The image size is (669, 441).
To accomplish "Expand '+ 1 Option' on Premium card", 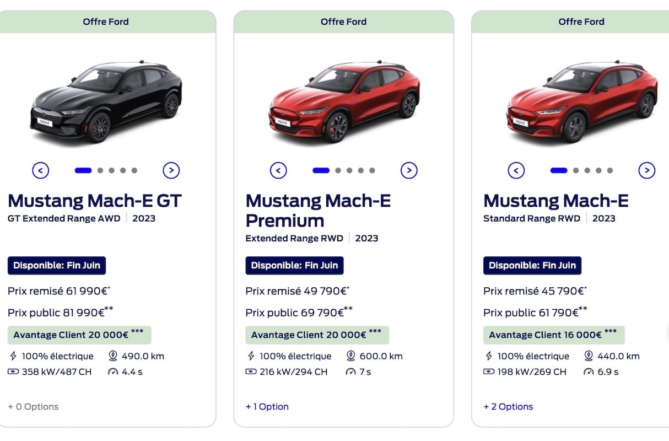I will (267, 407).
